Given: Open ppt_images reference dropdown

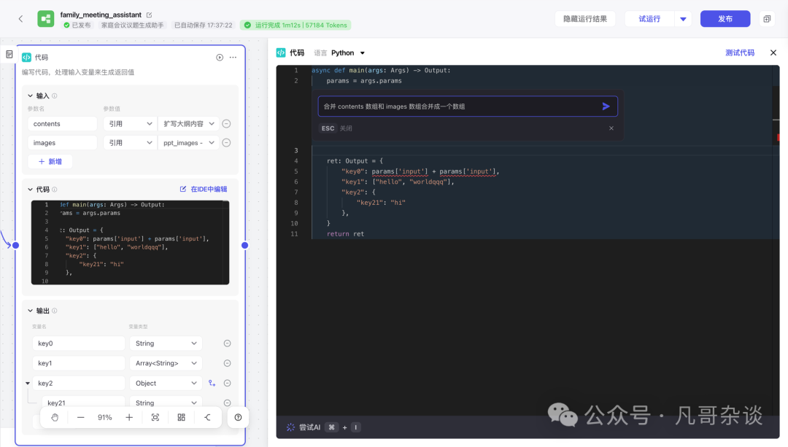Looking at the screenshot, I should coord(188,143).
